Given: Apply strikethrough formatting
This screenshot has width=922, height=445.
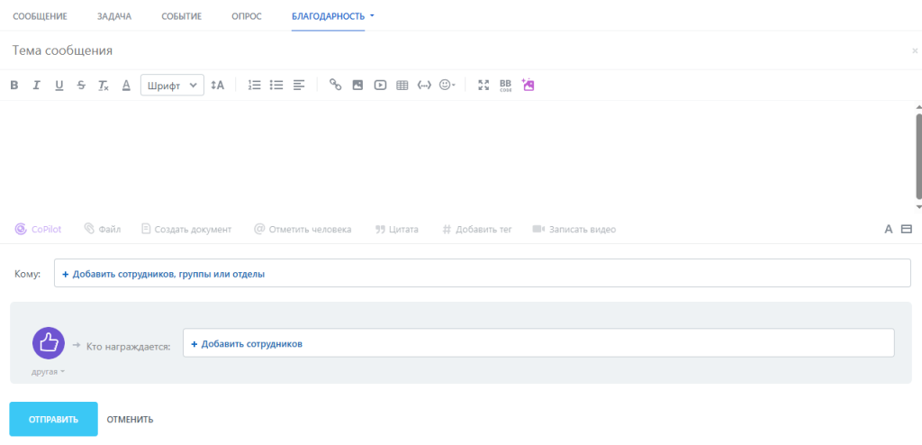Looking at the screenshot, I should (x=81, y=86).
